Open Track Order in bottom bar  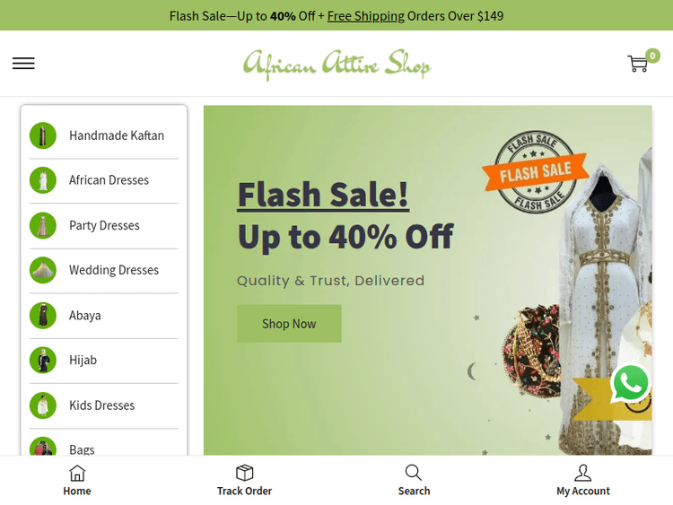pos(244,481)
